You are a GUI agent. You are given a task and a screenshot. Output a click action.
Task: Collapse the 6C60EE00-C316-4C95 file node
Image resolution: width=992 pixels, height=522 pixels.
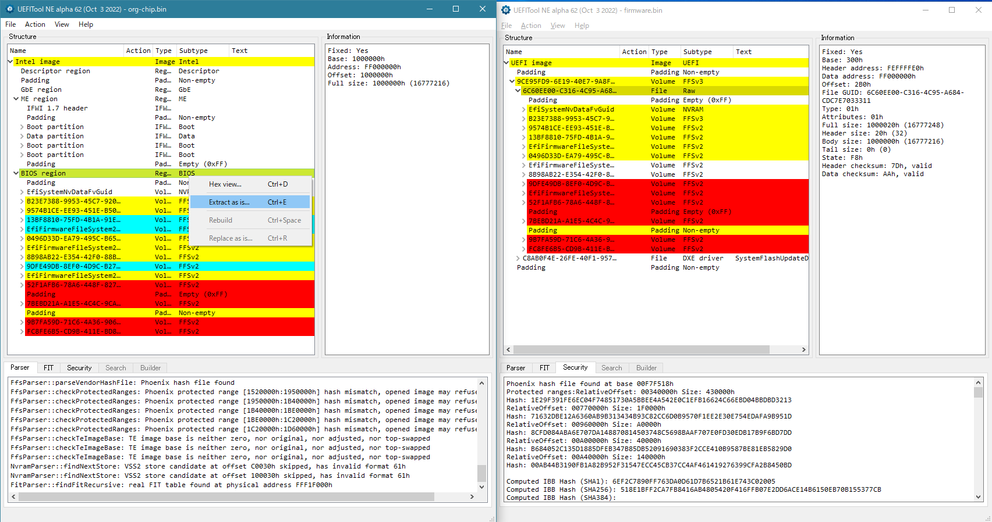coord(518,91)
